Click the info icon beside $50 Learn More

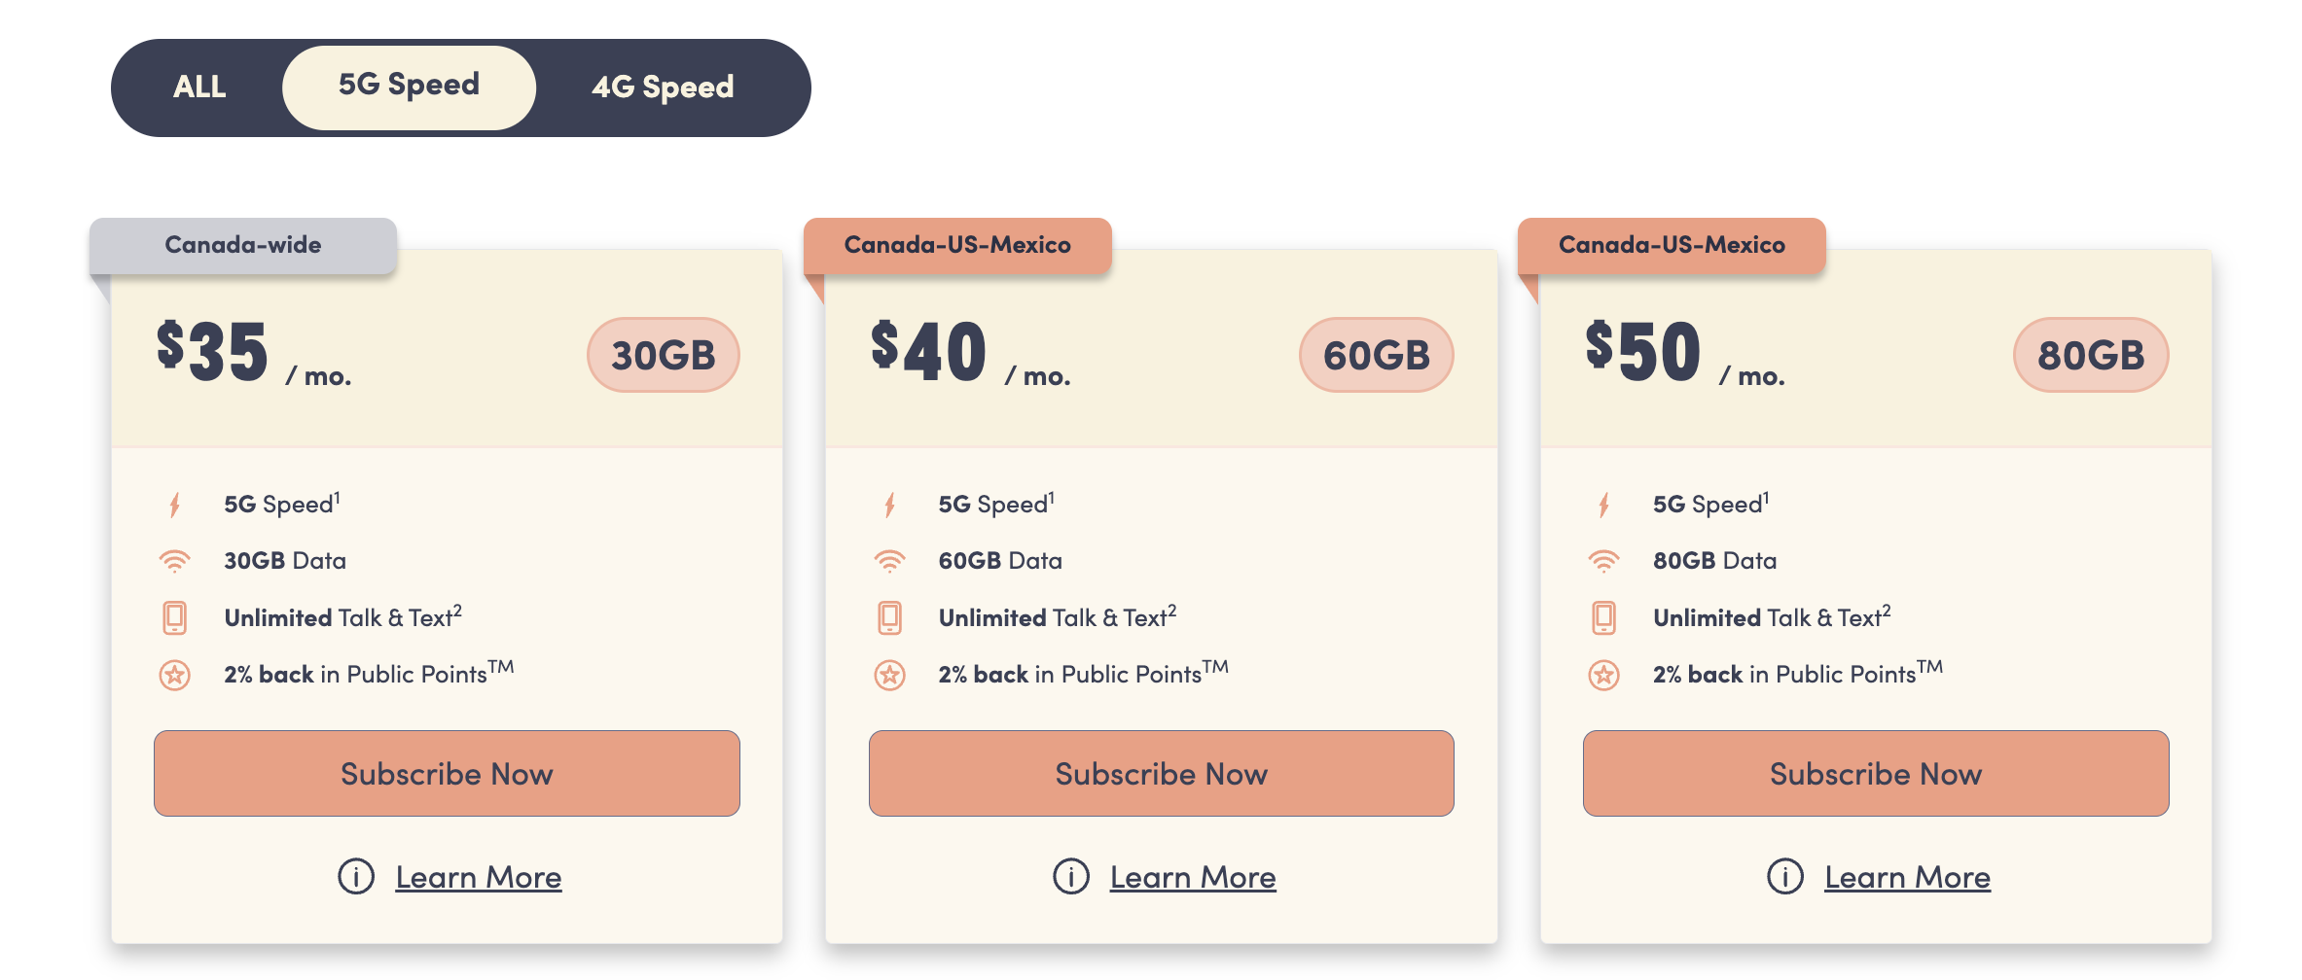(1784, 877)
